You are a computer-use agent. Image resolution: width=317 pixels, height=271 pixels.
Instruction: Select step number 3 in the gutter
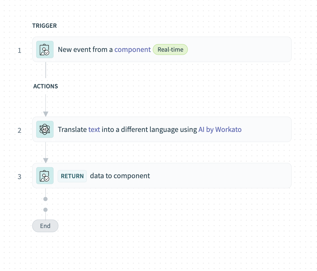(x=19, y=177)
